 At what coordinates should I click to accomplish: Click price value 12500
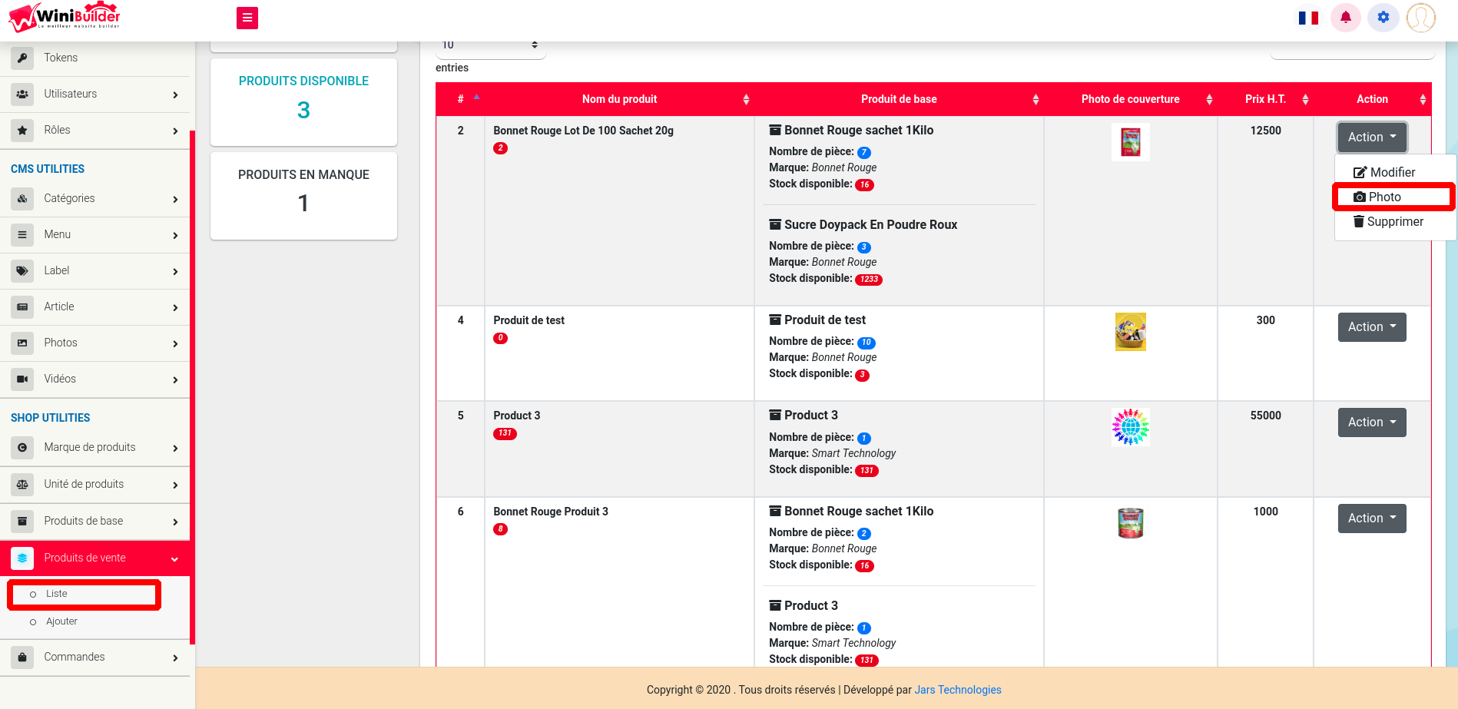[1265, 131]
